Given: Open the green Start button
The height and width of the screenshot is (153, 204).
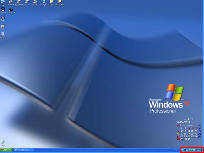Looking at the screenshot, I should pyautogui.click(x=6, y=150).
